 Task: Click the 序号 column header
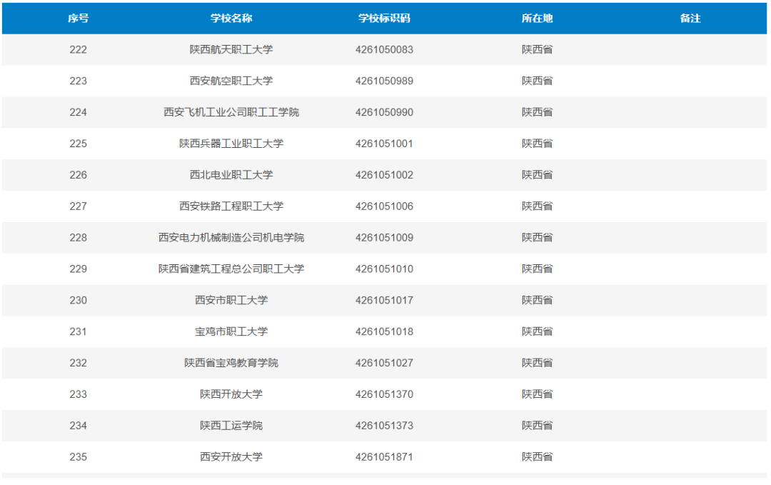click(x=79, y=18)
